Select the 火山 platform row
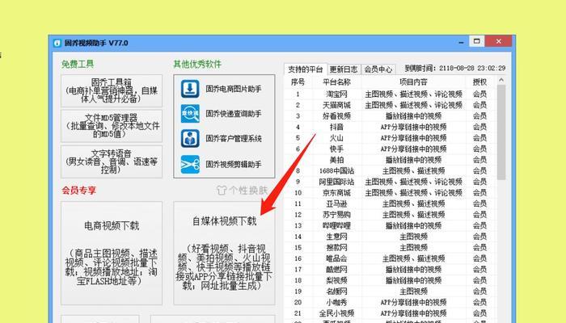Image resolution: width=566 pixels, height=323 pixels. (x=390, y=138)
